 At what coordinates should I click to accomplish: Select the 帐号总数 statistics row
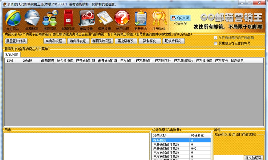coord(181,140)
